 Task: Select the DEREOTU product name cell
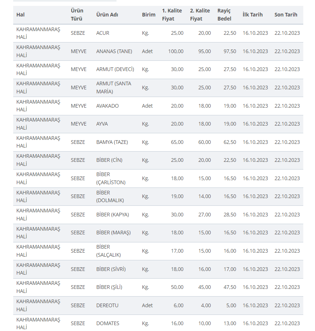coord(107,305)
